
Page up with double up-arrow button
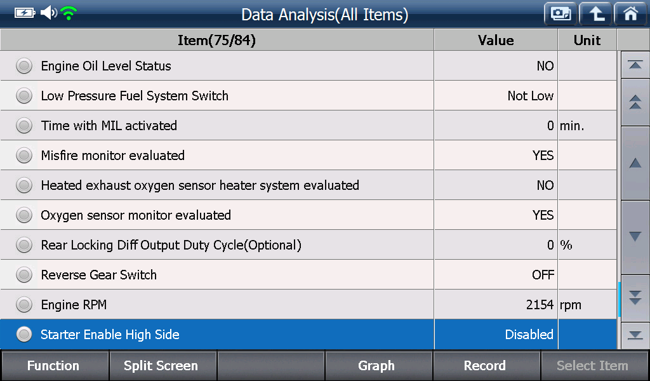tap(635, 102)
